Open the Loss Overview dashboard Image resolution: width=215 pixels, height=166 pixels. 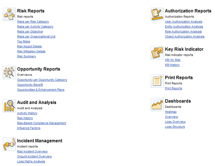coord(175,122)
